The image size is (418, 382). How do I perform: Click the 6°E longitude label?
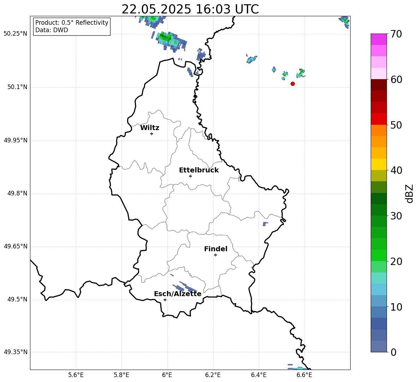coord(167,375)
